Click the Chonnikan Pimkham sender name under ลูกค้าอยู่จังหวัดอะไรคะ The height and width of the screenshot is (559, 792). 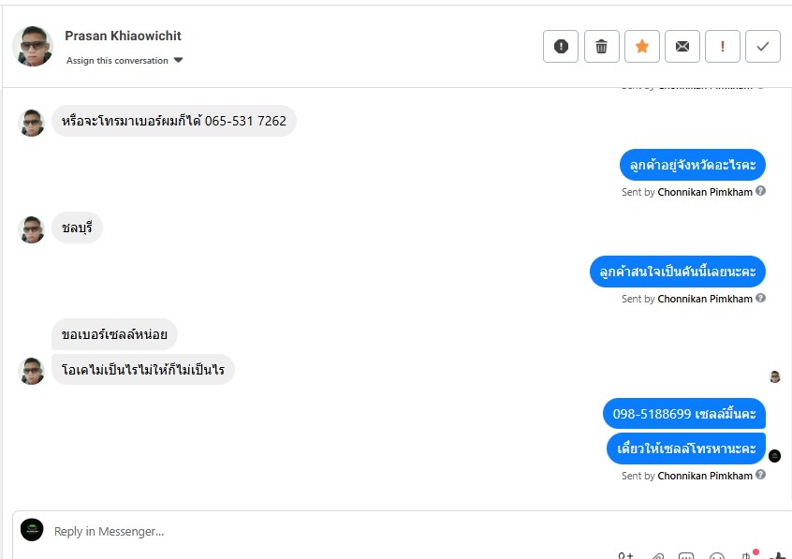705,192
